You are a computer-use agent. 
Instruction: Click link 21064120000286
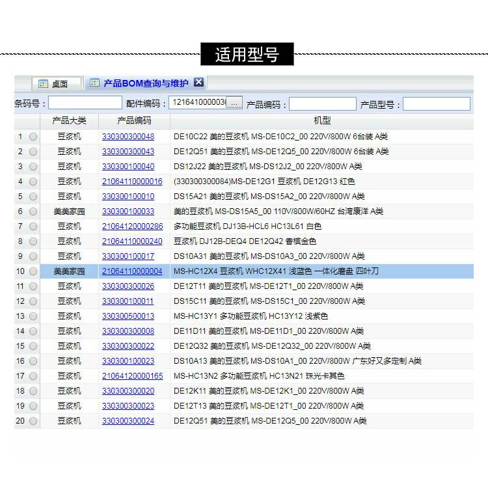[133, 226]
